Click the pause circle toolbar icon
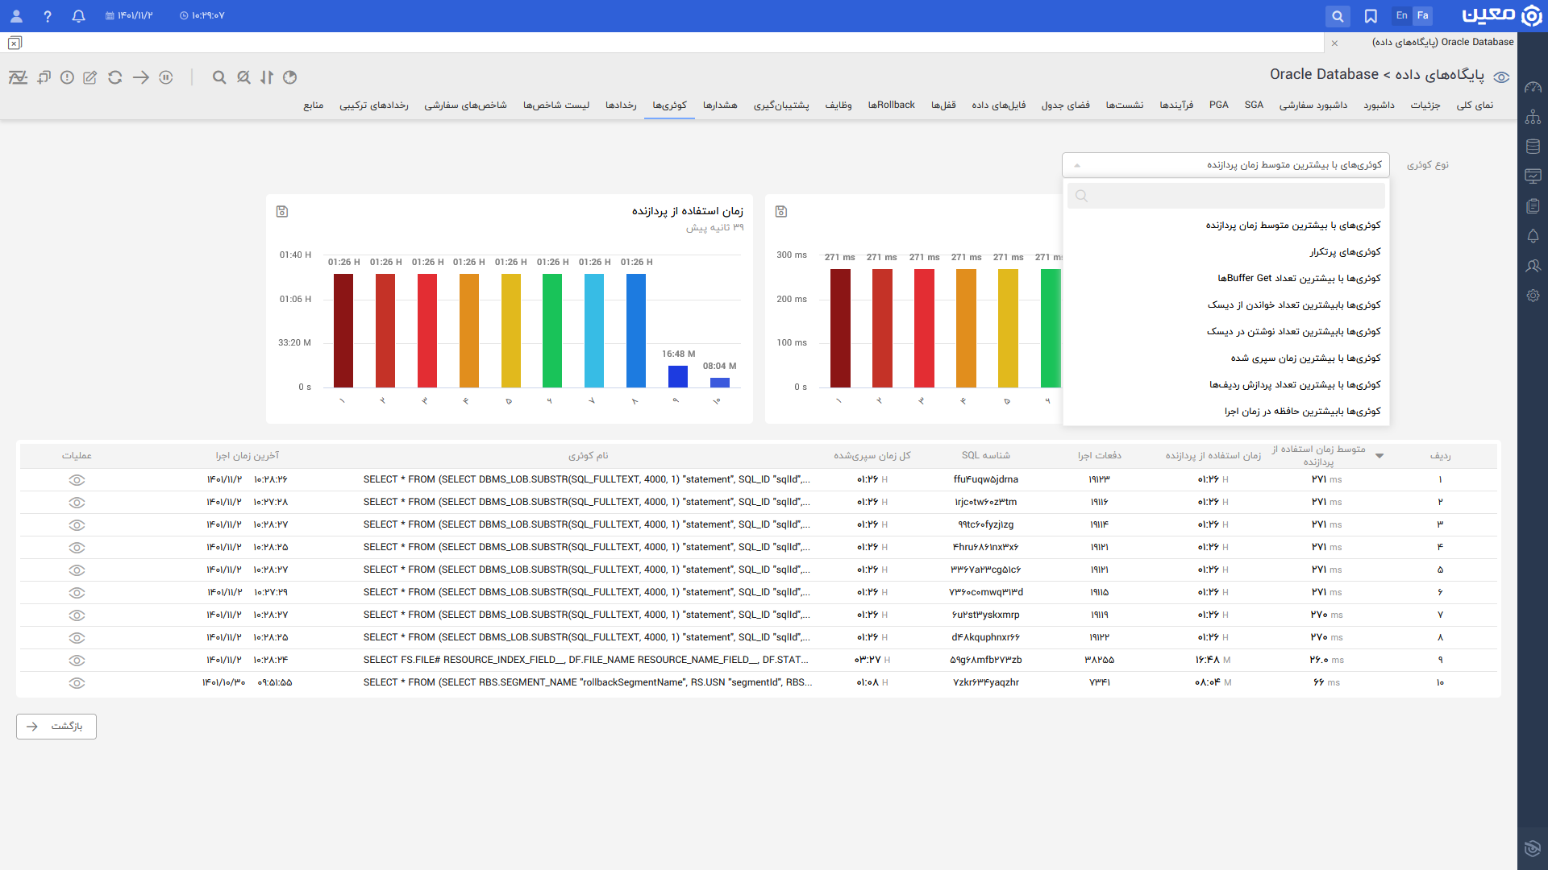The width and height of the screenshot is (1548, 870). tap(166, 77)
